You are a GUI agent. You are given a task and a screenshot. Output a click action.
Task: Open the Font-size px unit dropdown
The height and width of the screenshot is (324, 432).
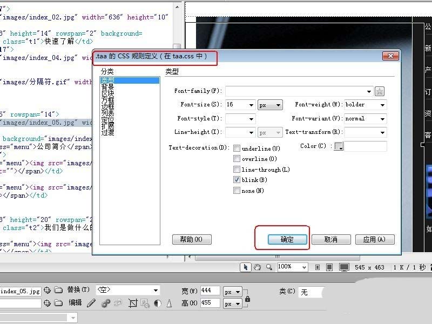[270, 105]
